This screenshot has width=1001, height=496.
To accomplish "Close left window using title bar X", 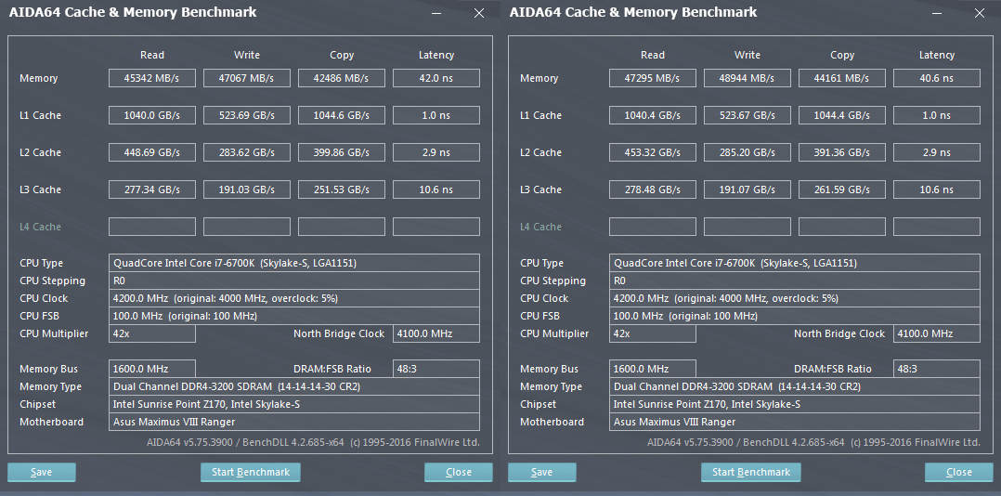I will click(x=479, y=13).
